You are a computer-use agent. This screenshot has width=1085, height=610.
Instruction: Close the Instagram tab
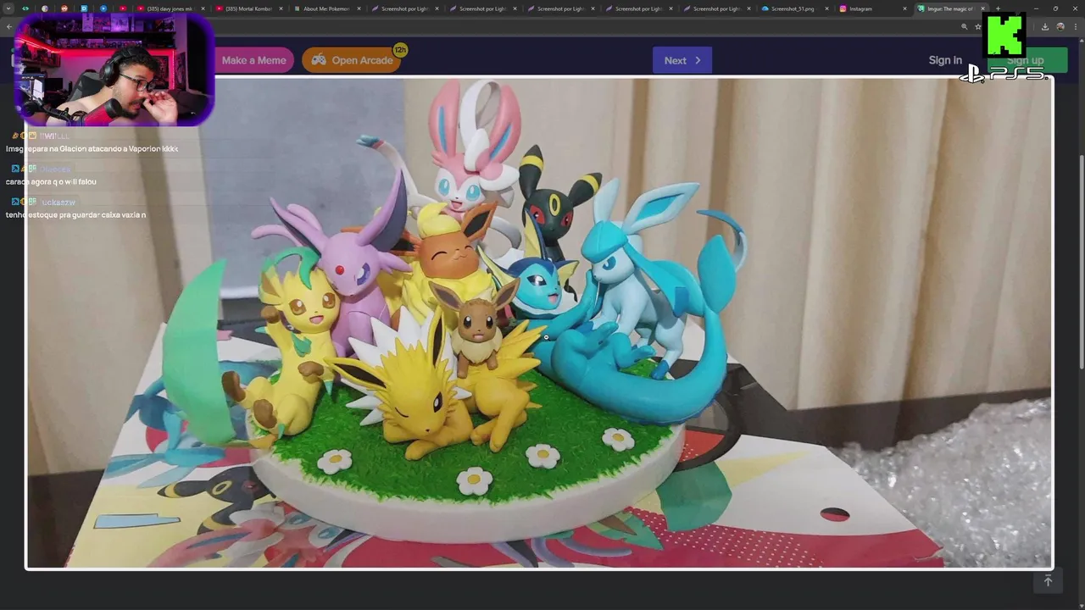click(x=904, y=8)
